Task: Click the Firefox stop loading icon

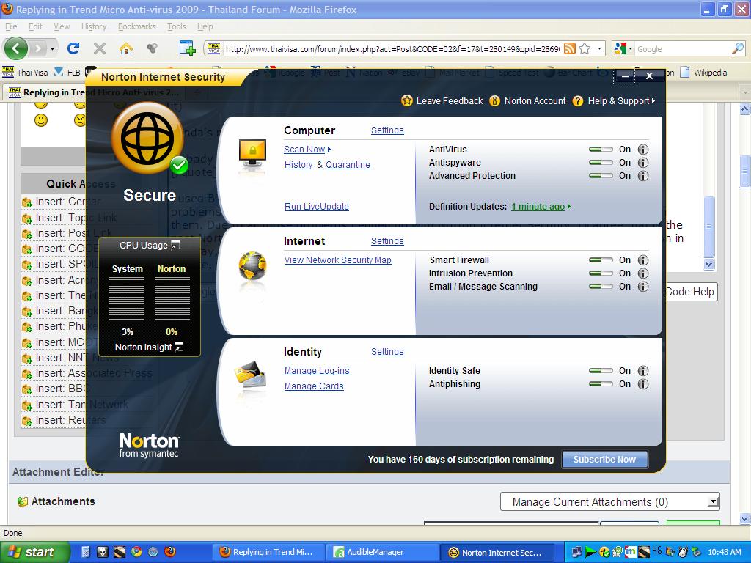Action: [100, 48]
